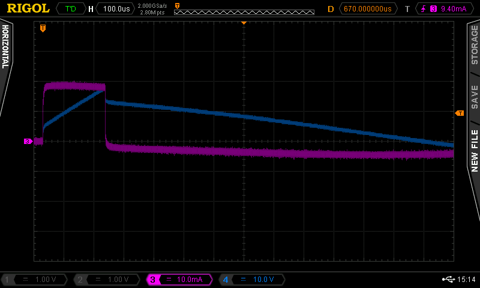Click the channel 3 ground reference marker
Viewport: 480px width, 288px height.
28,142
